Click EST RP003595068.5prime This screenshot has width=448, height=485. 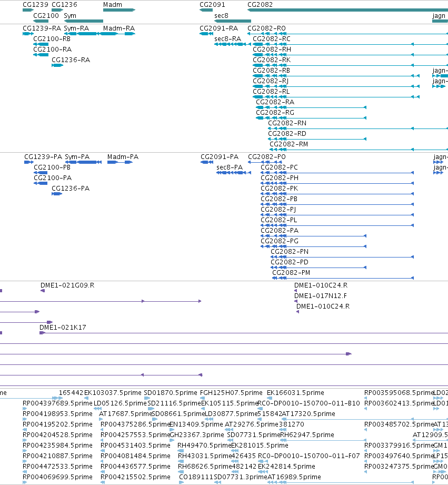click(399, 392)
